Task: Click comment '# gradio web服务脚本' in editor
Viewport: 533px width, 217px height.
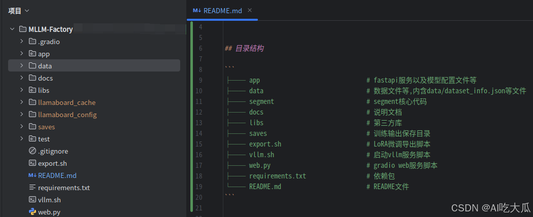Action: (402, 165)
